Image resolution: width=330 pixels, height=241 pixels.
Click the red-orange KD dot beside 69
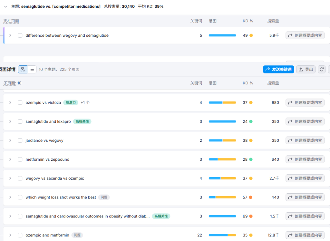[x=251, y=216]
